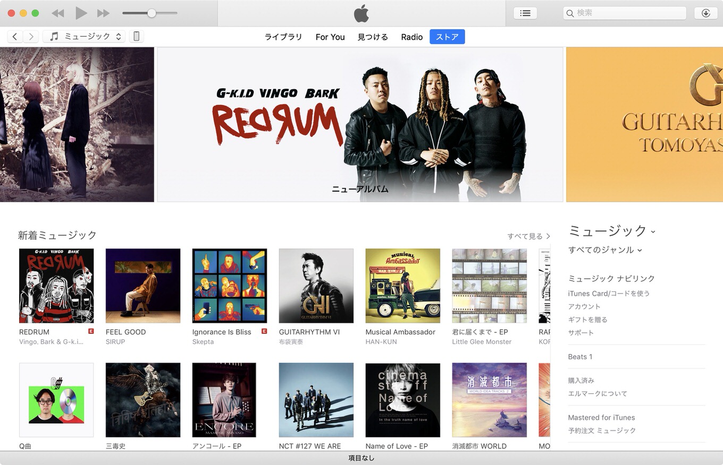Open the Beats 1 link
723x465 pixels.
pyautogui.click(x=580, y=357)
